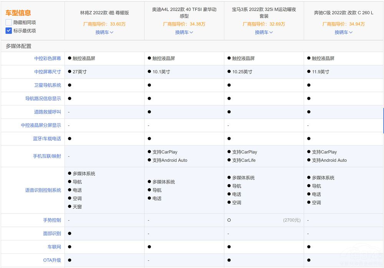The width and height of the screenshot is (384, 268).
Task: Open 换辆车 dropdown under 宝马3系
Action: 264,32
